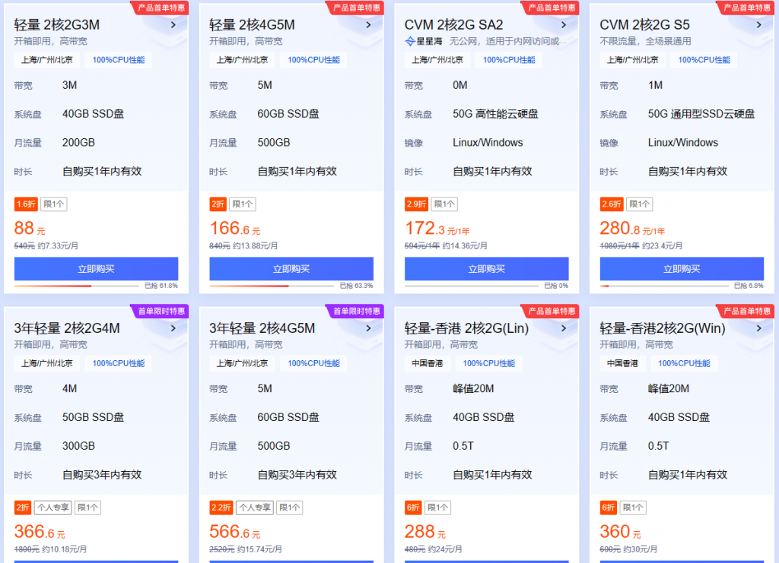Click the 280.8元/1年 price
This screenshot has width=779, height=563.
pyautogui.click(x=632, y=229)
